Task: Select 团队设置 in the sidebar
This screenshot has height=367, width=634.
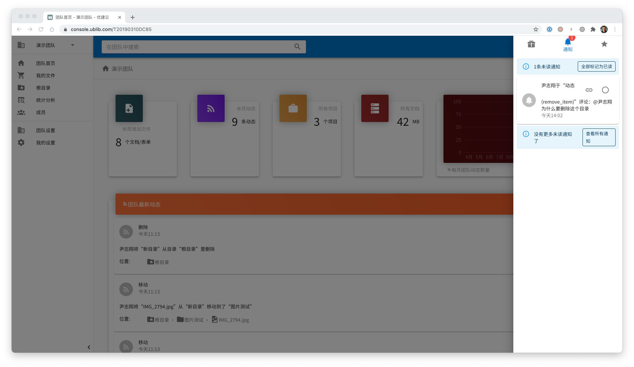Action: click(x=46, y=131)
